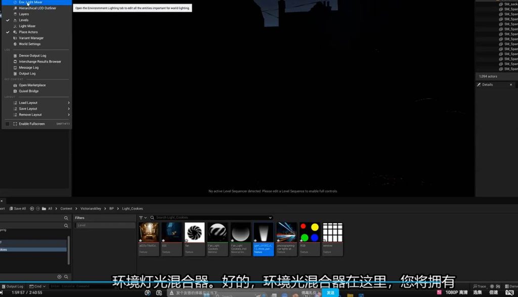Click the Save All button in the content browser

pyautogui.click(x=18, y=208)
